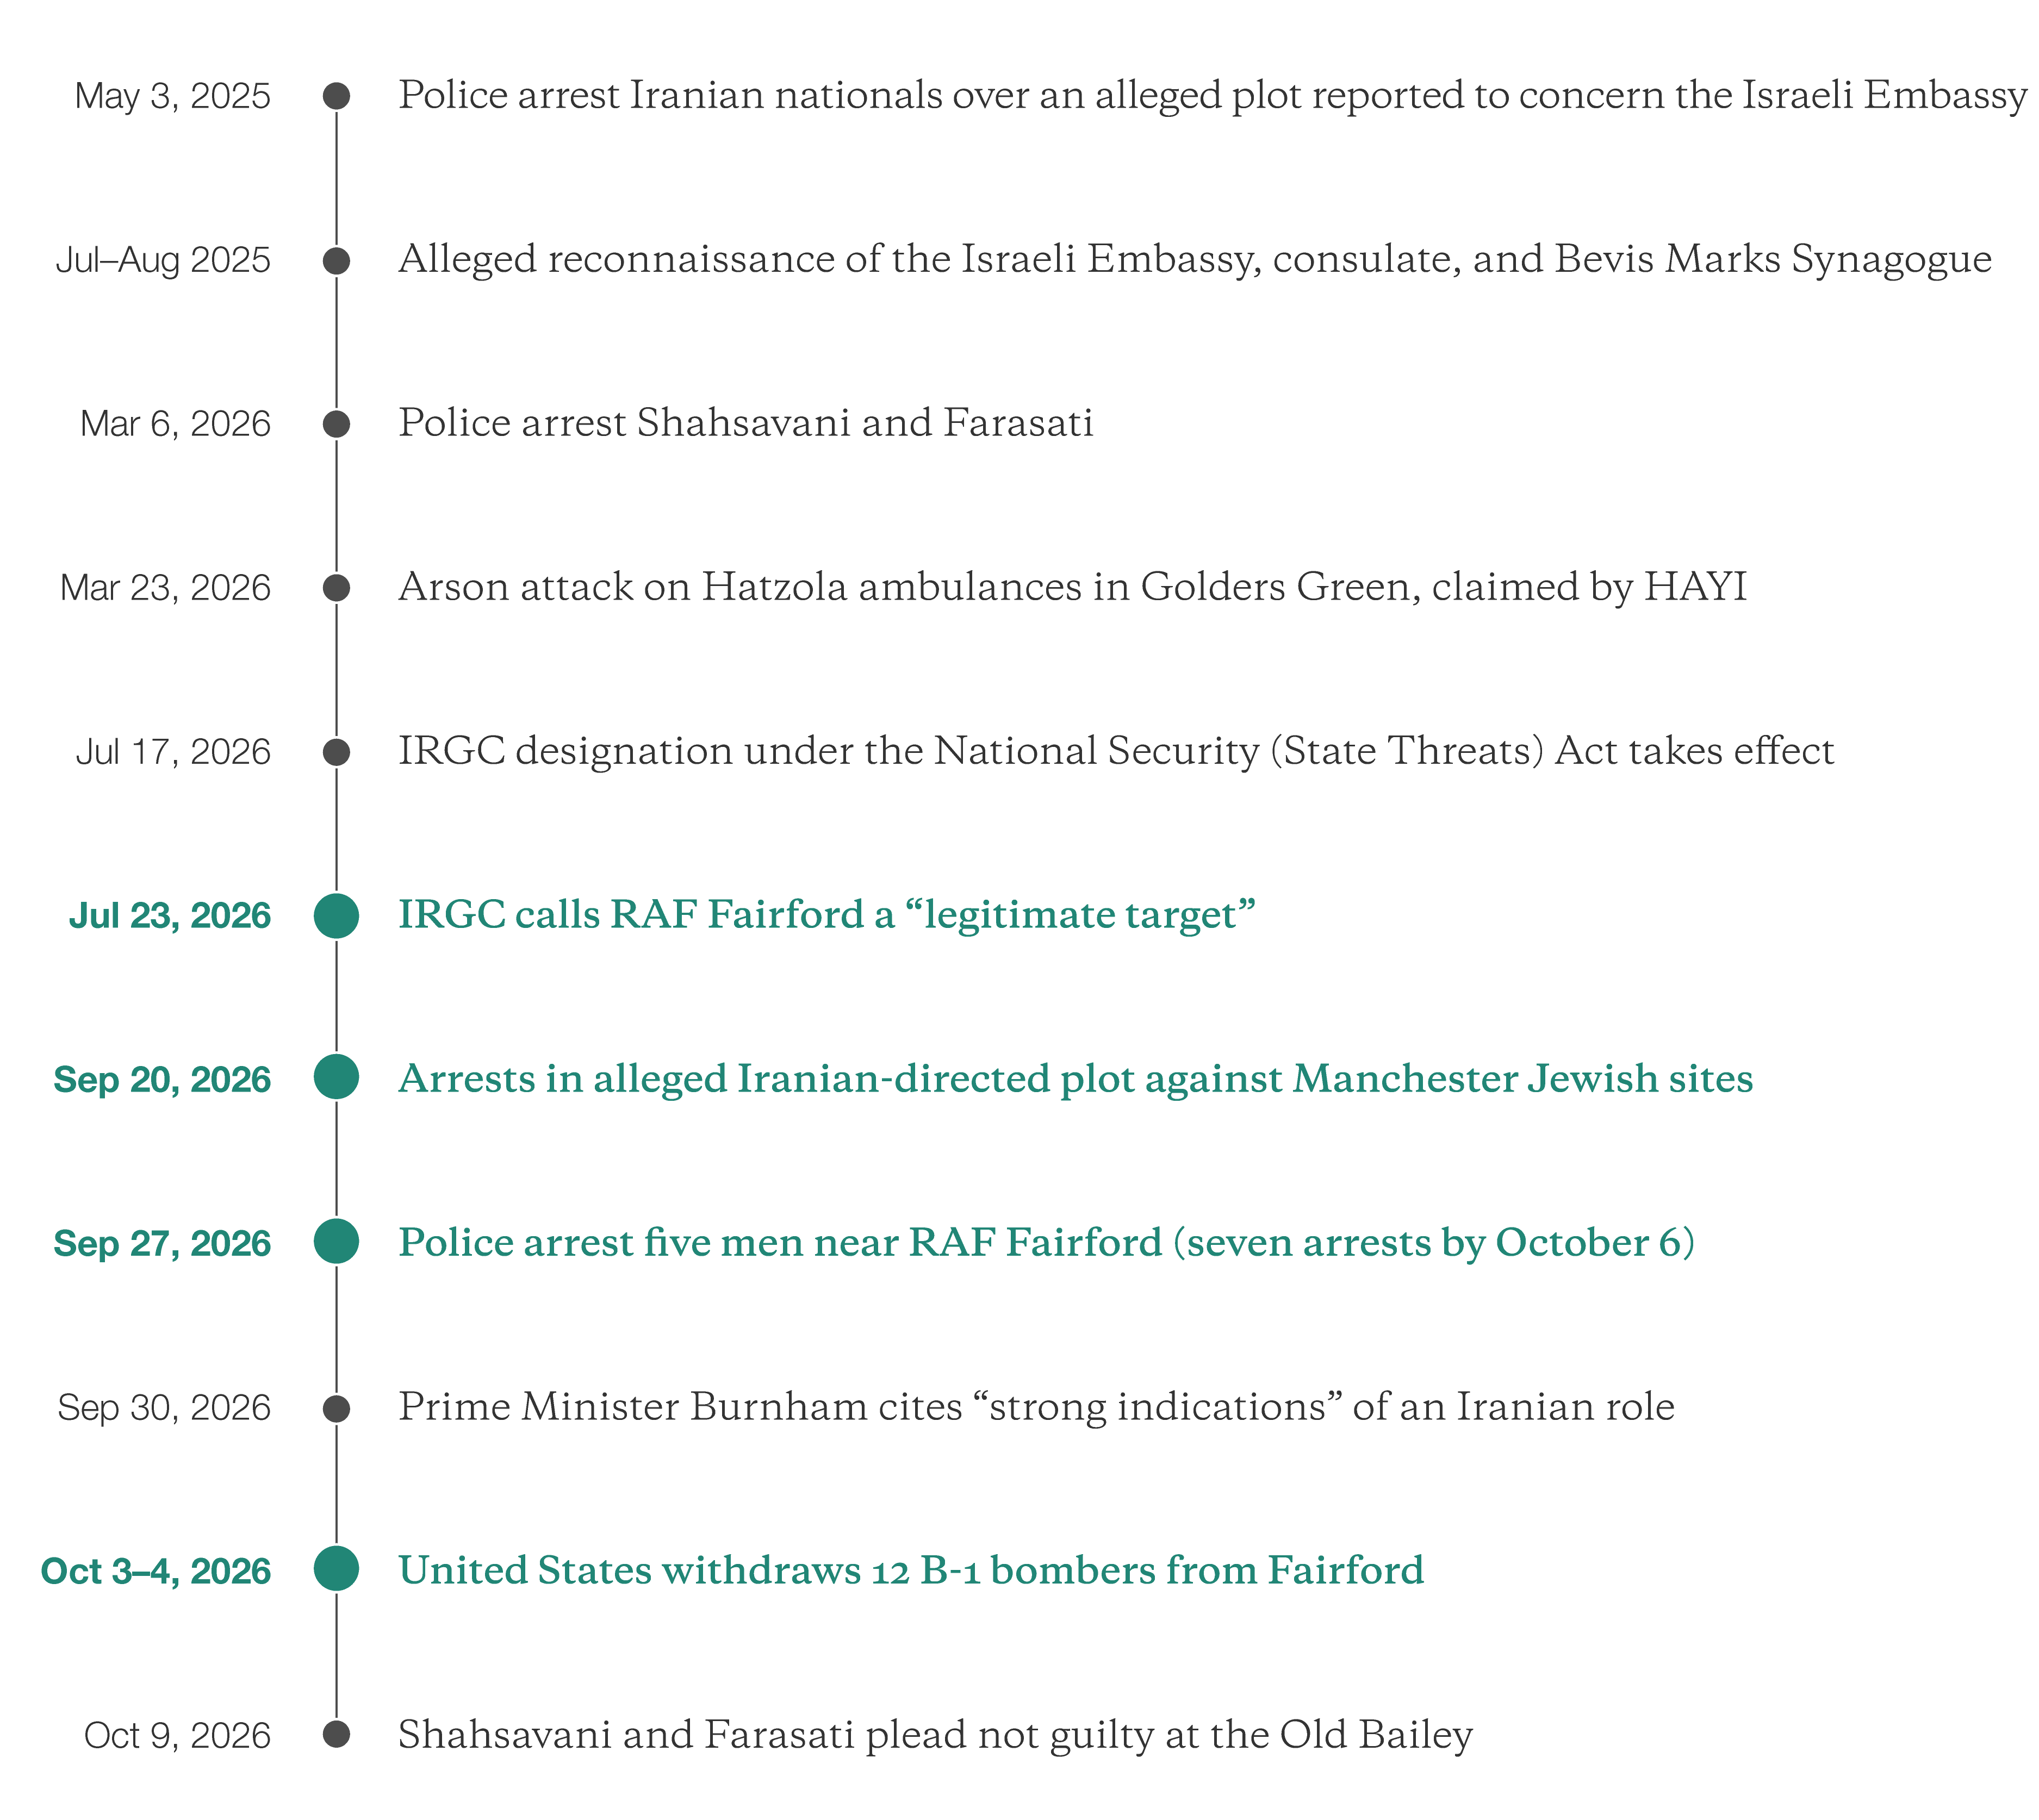
Task: Select the Prime Minister Burnham statement entry
Action: click(x=1036, y=1407)
